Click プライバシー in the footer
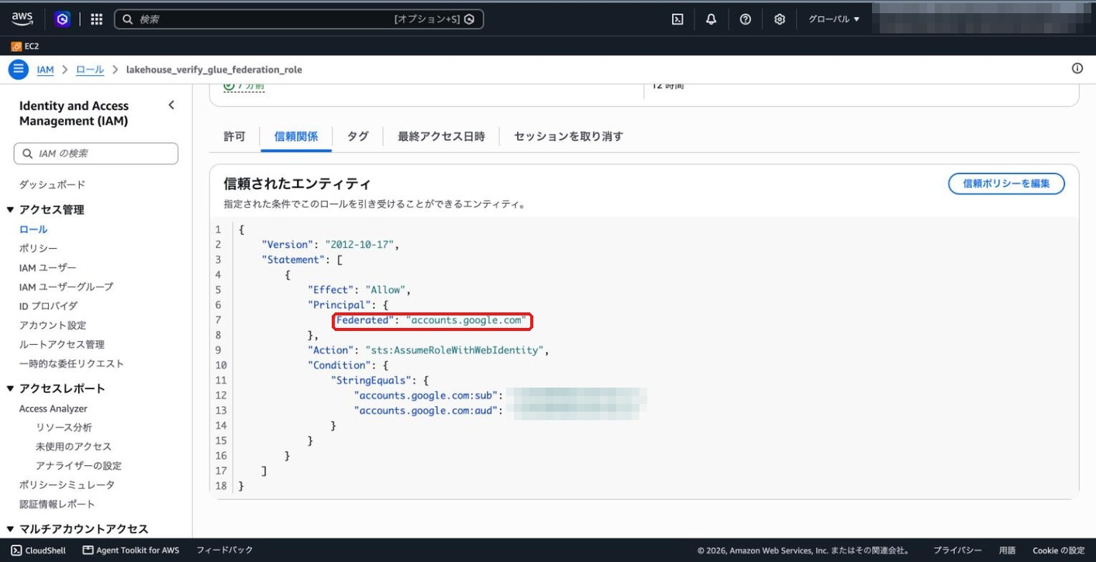Image resolution: width=1096 pixels, height=562 pixels. (957, 550)
